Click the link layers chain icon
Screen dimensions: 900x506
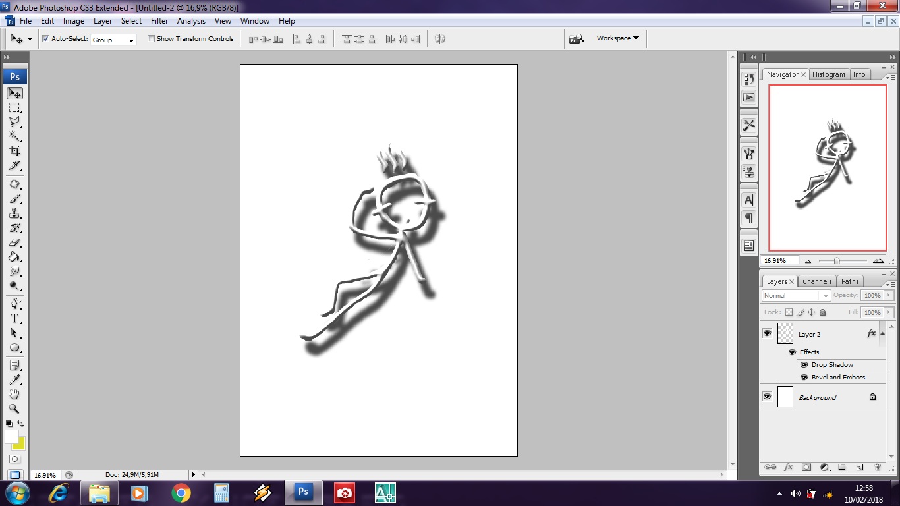[770, 467]
